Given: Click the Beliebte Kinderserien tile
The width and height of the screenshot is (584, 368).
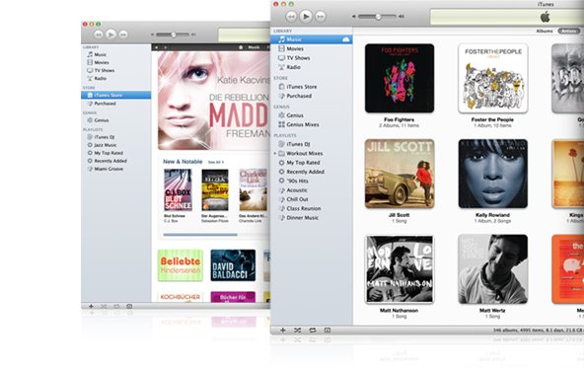Looking at the screenshot, I should click(x=181, y=265).
